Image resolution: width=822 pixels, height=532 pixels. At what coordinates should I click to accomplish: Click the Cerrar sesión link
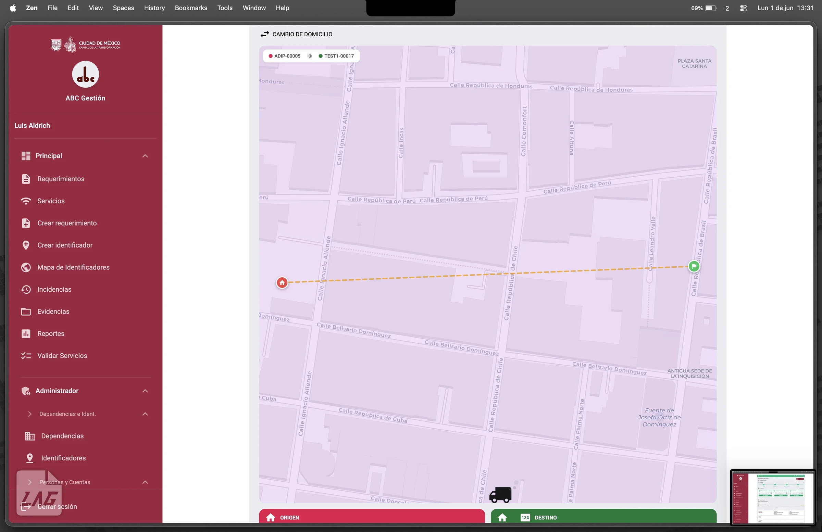pos(57,506)
